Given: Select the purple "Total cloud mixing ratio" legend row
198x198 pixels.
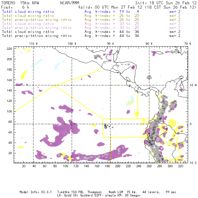Looking at the screenshot, I should pos(28,24).
